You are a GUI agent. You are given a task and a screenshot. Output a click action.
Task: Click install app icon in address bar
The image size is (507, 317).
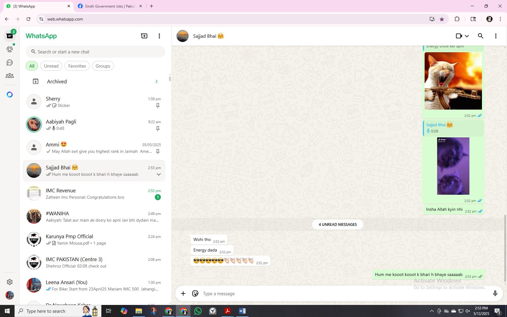pyautogui.click(x=432, y=19)
